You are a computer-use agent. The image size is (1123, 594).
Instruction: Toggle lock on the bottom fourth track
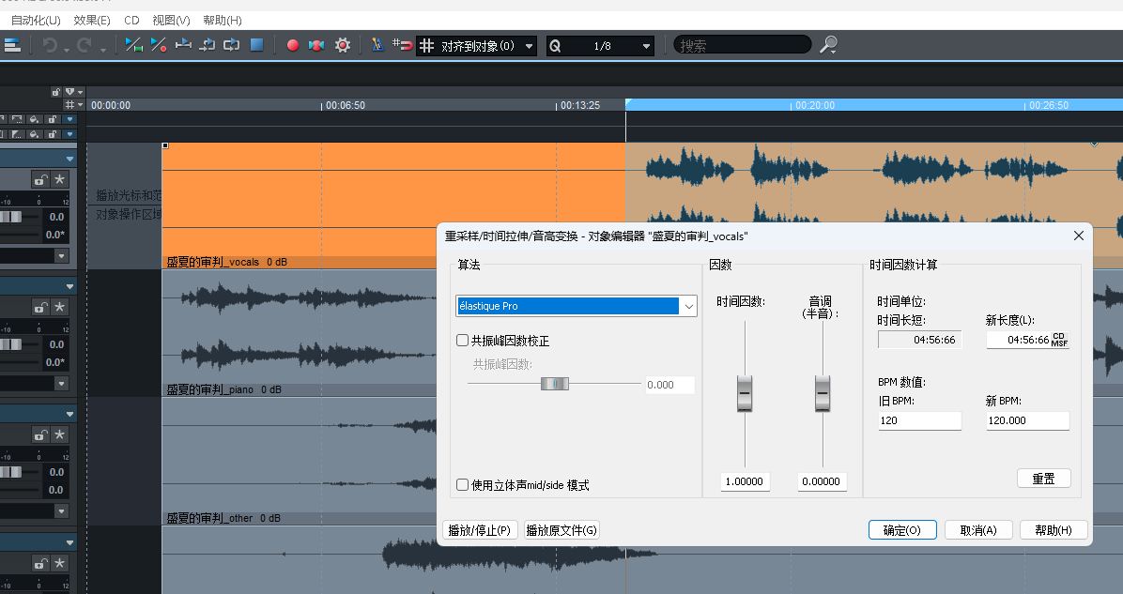[40, 563]
